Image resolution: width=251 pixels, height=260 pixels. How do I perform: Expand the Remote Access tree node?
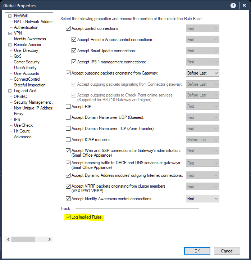click(x=10, y=45)
